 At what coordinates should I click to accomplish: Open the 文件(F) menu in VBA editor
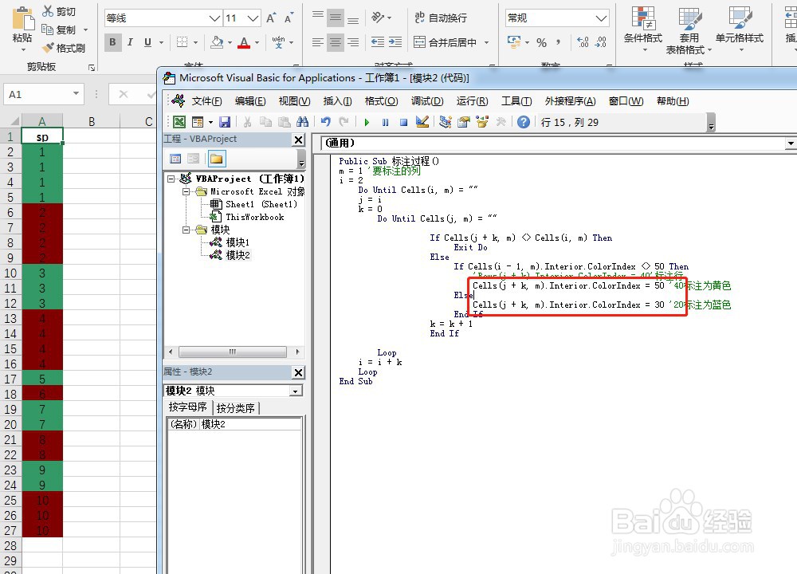tap(206, 101)
